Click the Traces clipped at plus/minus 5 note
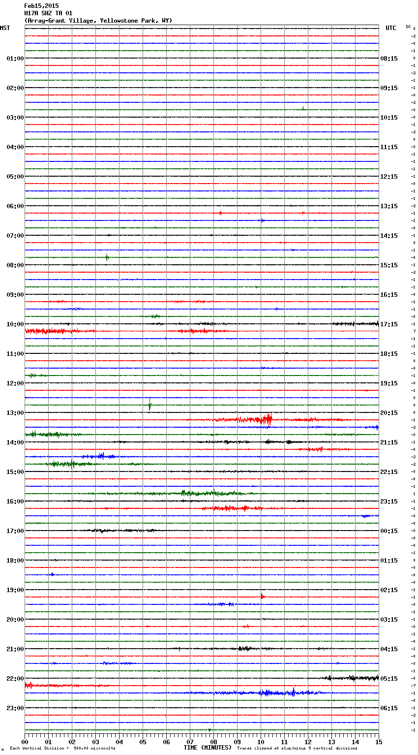Viewport: 418px width, 755px height. click(297, 749)
